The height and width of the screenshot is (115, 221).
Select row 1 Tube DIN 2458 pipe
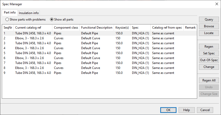33,33
